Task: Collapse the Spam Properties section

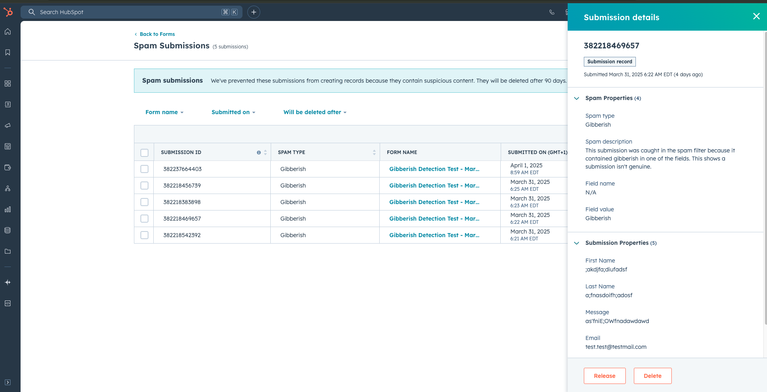Action: (x=577, y=98)
